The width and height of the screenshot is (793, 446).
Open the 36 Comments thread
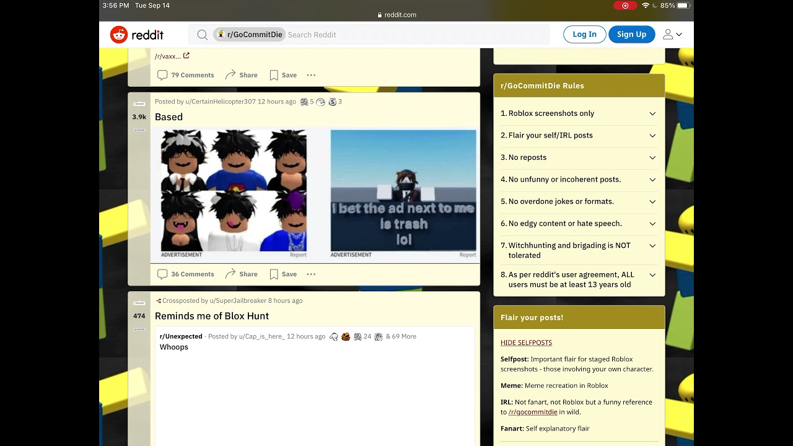point(186,274)
